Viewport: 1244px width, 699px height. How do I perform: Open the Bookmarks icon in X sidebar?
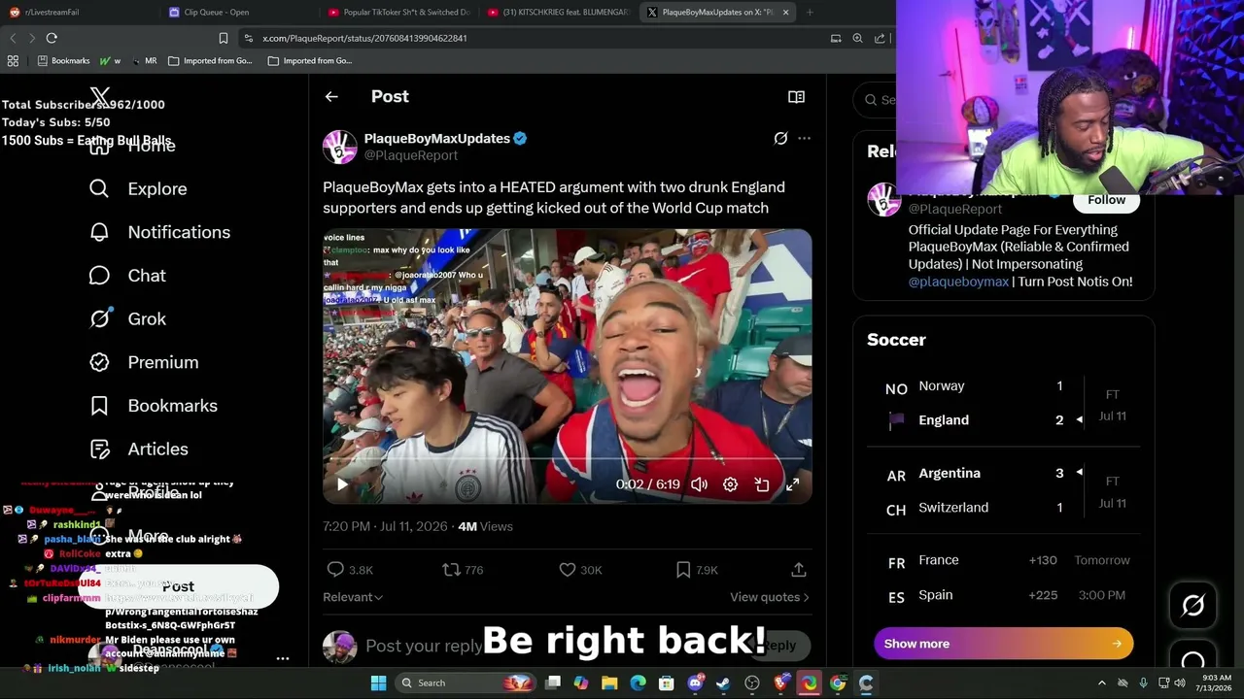coord(99,406)
